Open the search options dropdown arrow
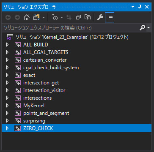Screen dimensions: 154x152 148,28
